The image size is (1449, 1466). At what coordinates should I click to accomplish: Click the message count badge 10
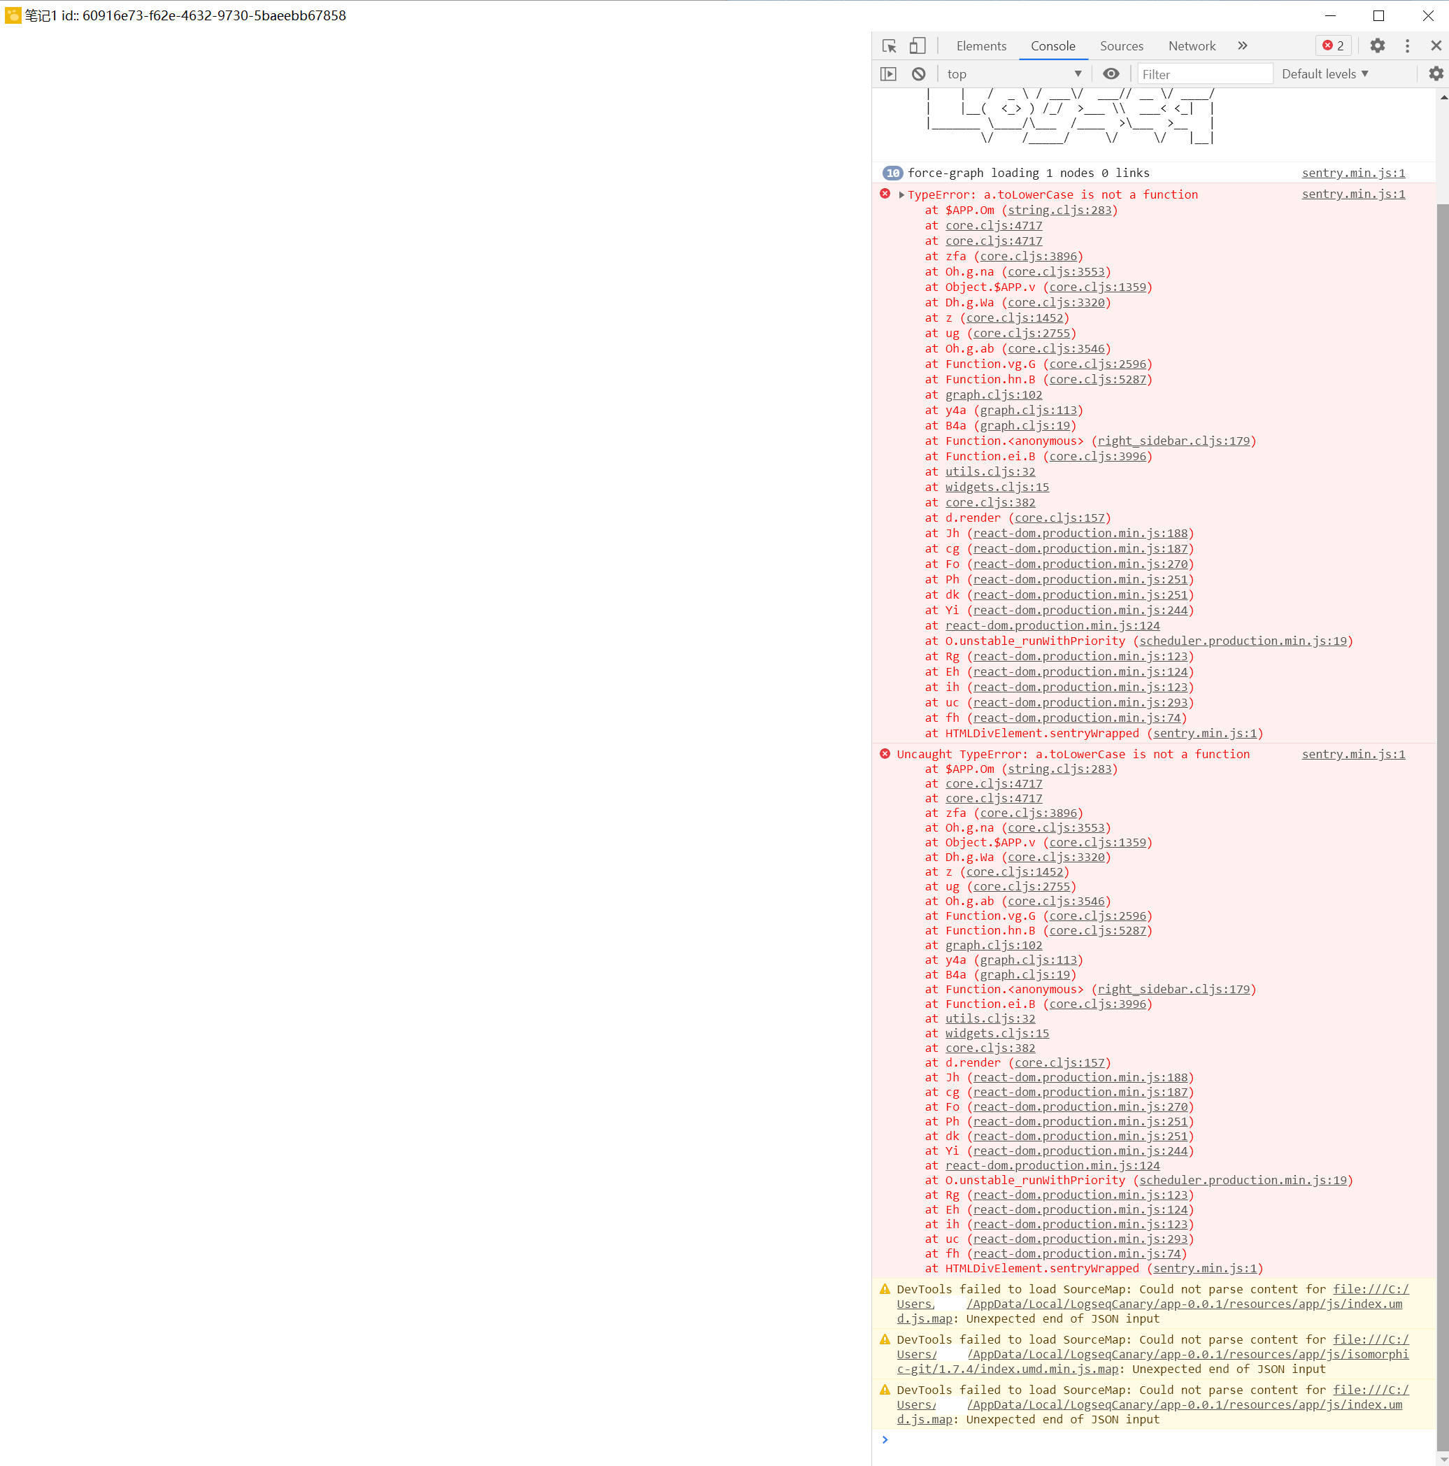tap(893, 173)
